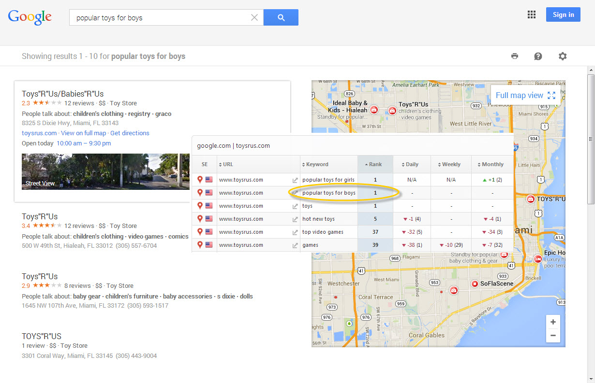Sort table by the Rank column
Viewport: 595px width, 383px height.
click(x=375, y=164)
